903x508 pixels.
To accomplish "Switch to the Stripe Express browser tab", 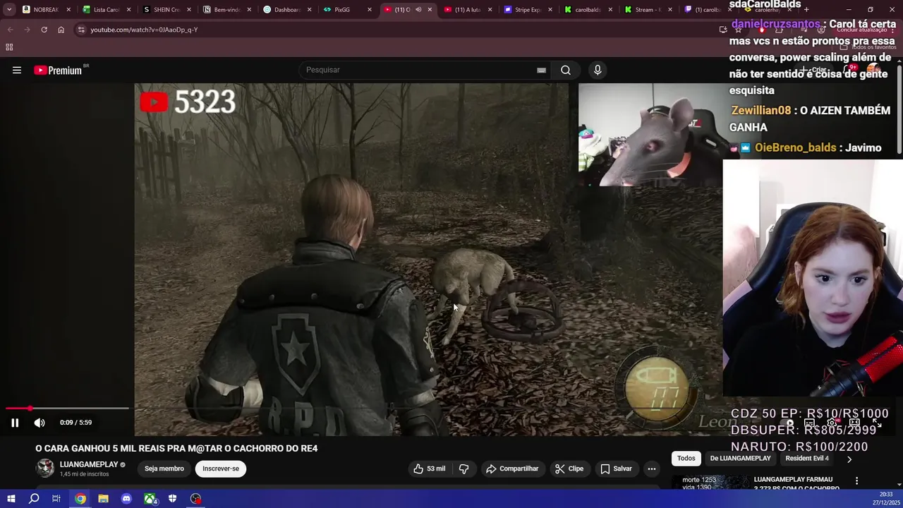I will [528, 10].
